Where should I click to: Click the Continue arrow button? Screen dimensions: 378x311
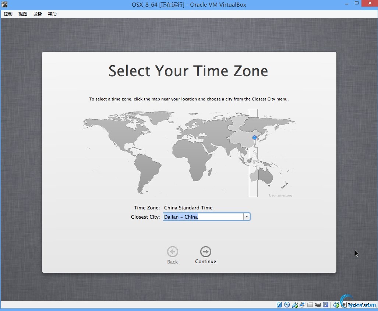[x=206, y=252]
